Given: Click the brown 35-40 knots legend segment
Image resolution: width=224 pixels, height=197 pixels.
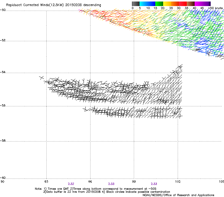Looking at the screenshot, I should pyautogui.click(x=191, y=4).
